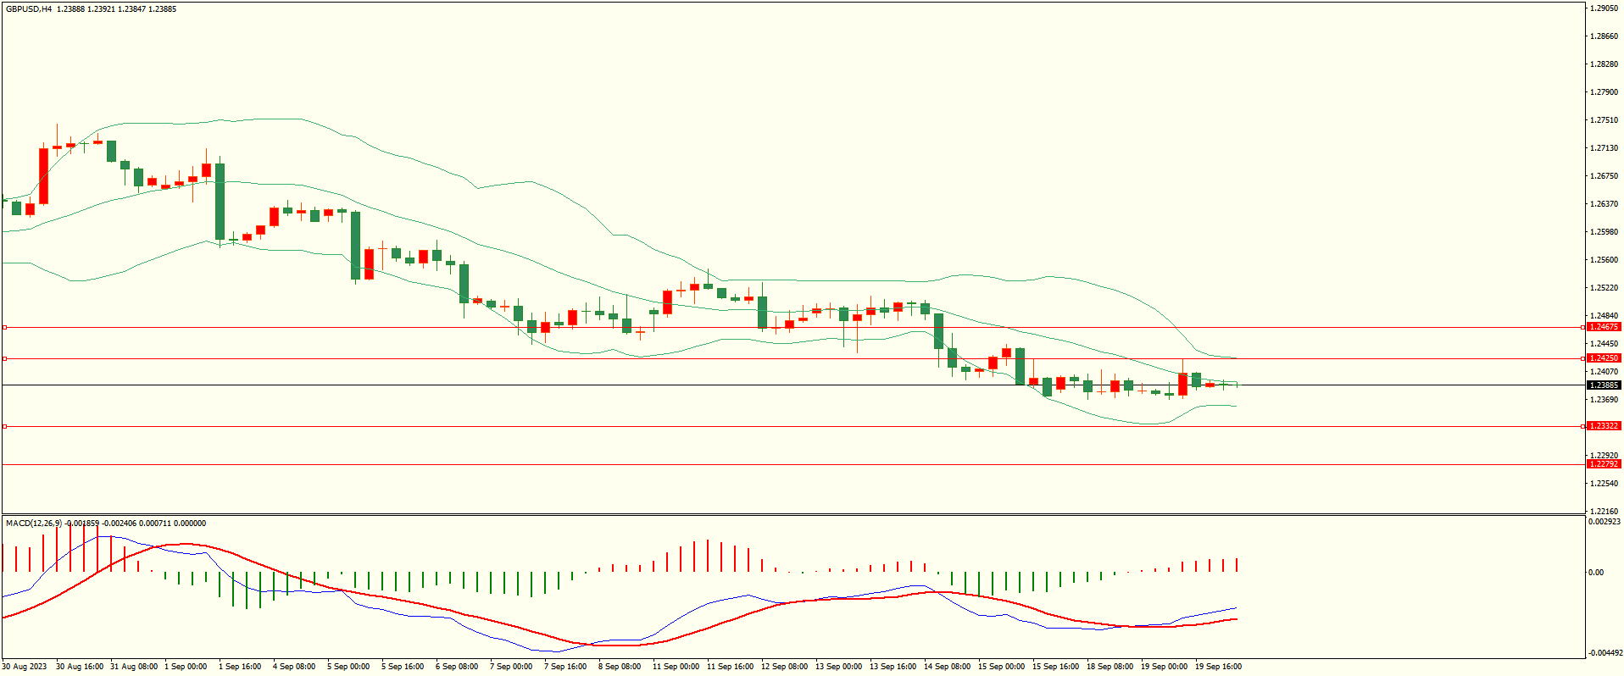Click the 1.25600 value on price scale
This screenshot has width=1624, height=676.
[1604, 260]
